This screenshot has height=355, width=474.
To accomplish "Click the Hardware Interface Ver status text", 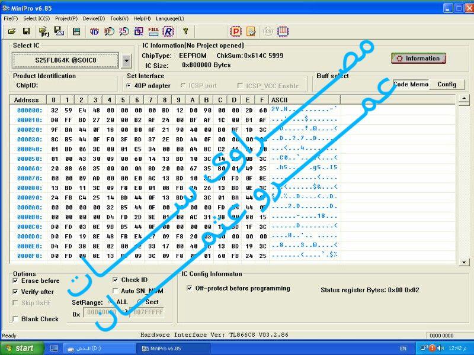I will click(x=214, y=334).
